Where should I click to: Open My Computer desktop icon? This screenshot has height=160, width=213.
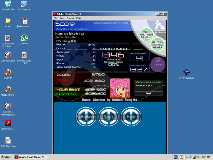pos(24,6)
